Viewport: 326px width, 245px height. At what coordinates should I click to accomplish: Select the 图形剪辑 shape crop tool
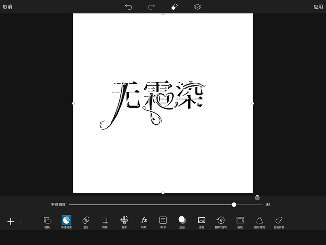259,221
